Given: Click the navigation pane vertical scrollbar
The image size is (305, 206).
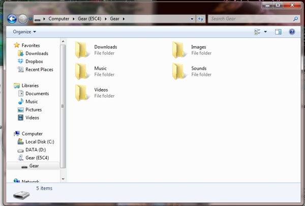Looking at the screenshot, I should [x=63, y=106].
